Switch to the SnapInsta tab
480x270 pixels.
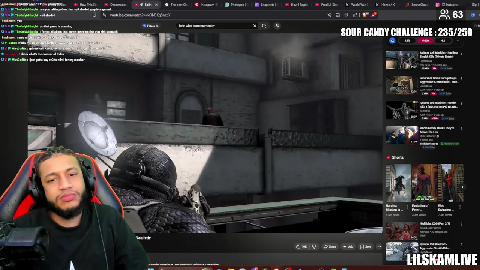266,4
